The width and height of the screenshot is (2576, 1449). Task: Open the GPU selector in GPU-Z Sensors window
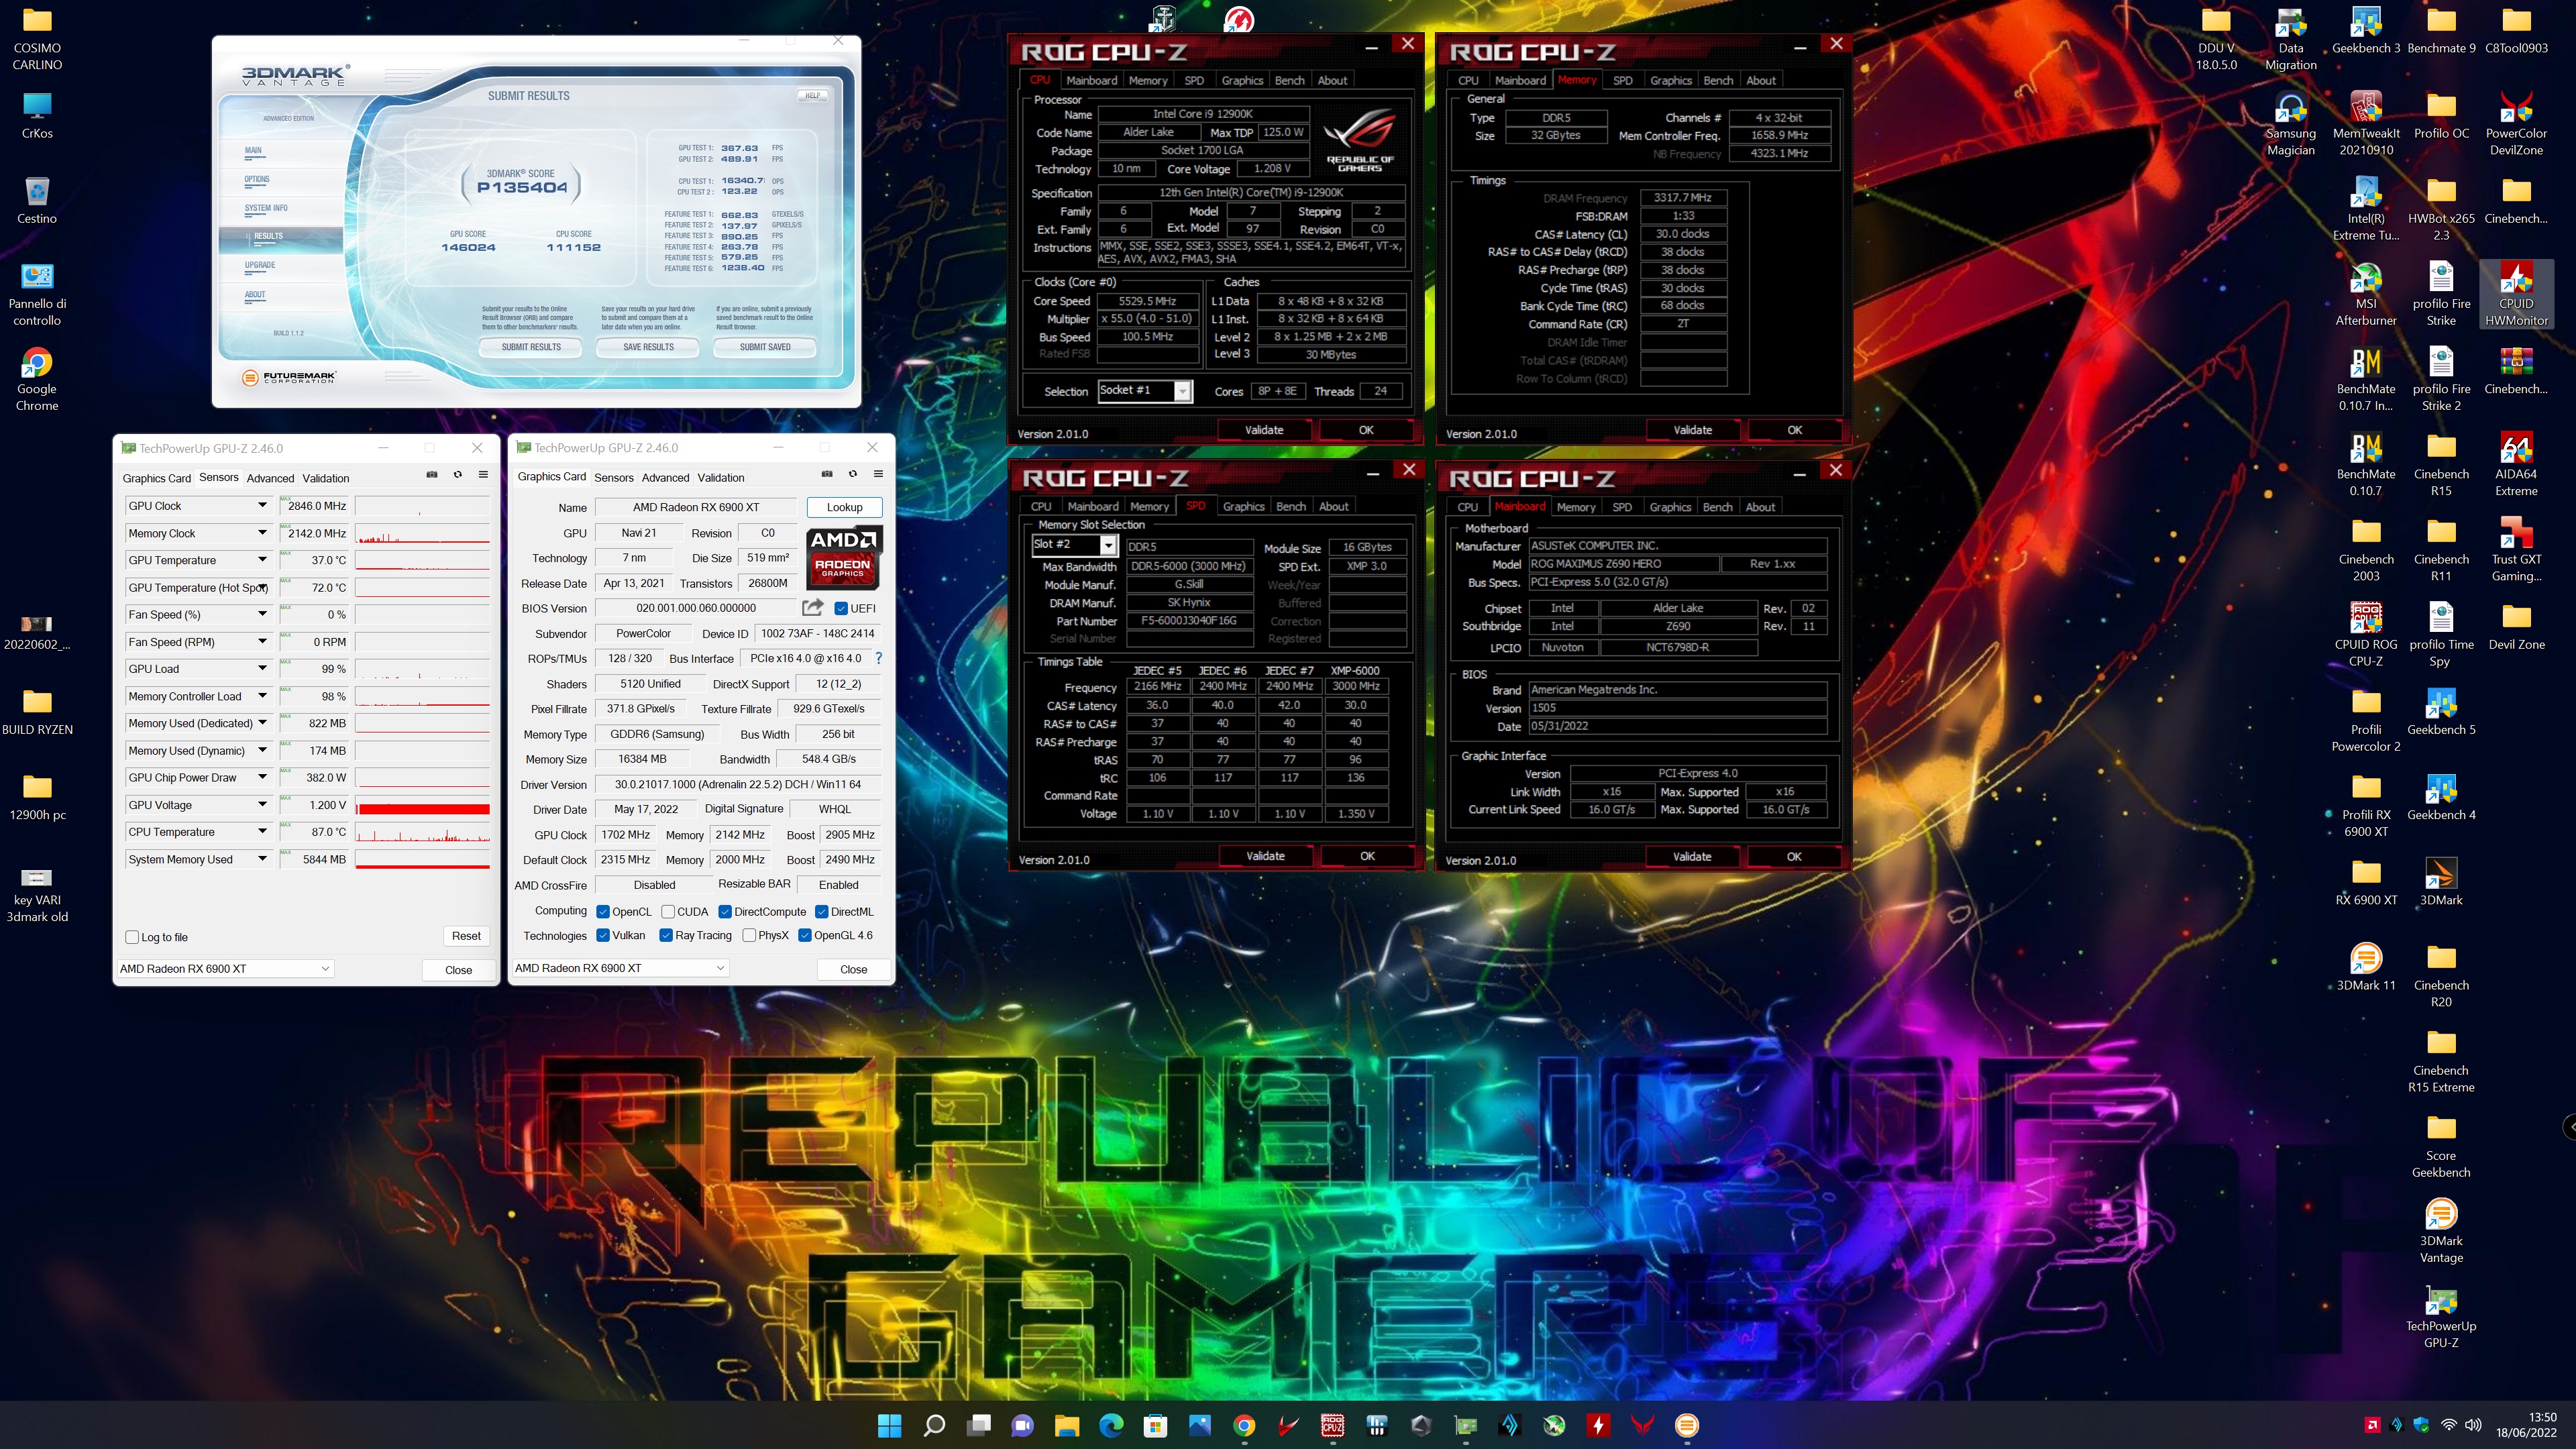click(x=225, y=969)
